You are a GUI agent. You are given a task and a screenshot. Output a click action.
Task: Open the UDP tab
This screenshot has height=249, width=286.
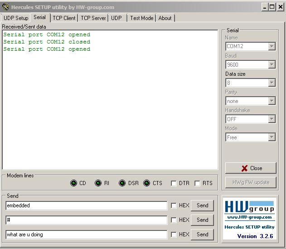click(118, 18)
